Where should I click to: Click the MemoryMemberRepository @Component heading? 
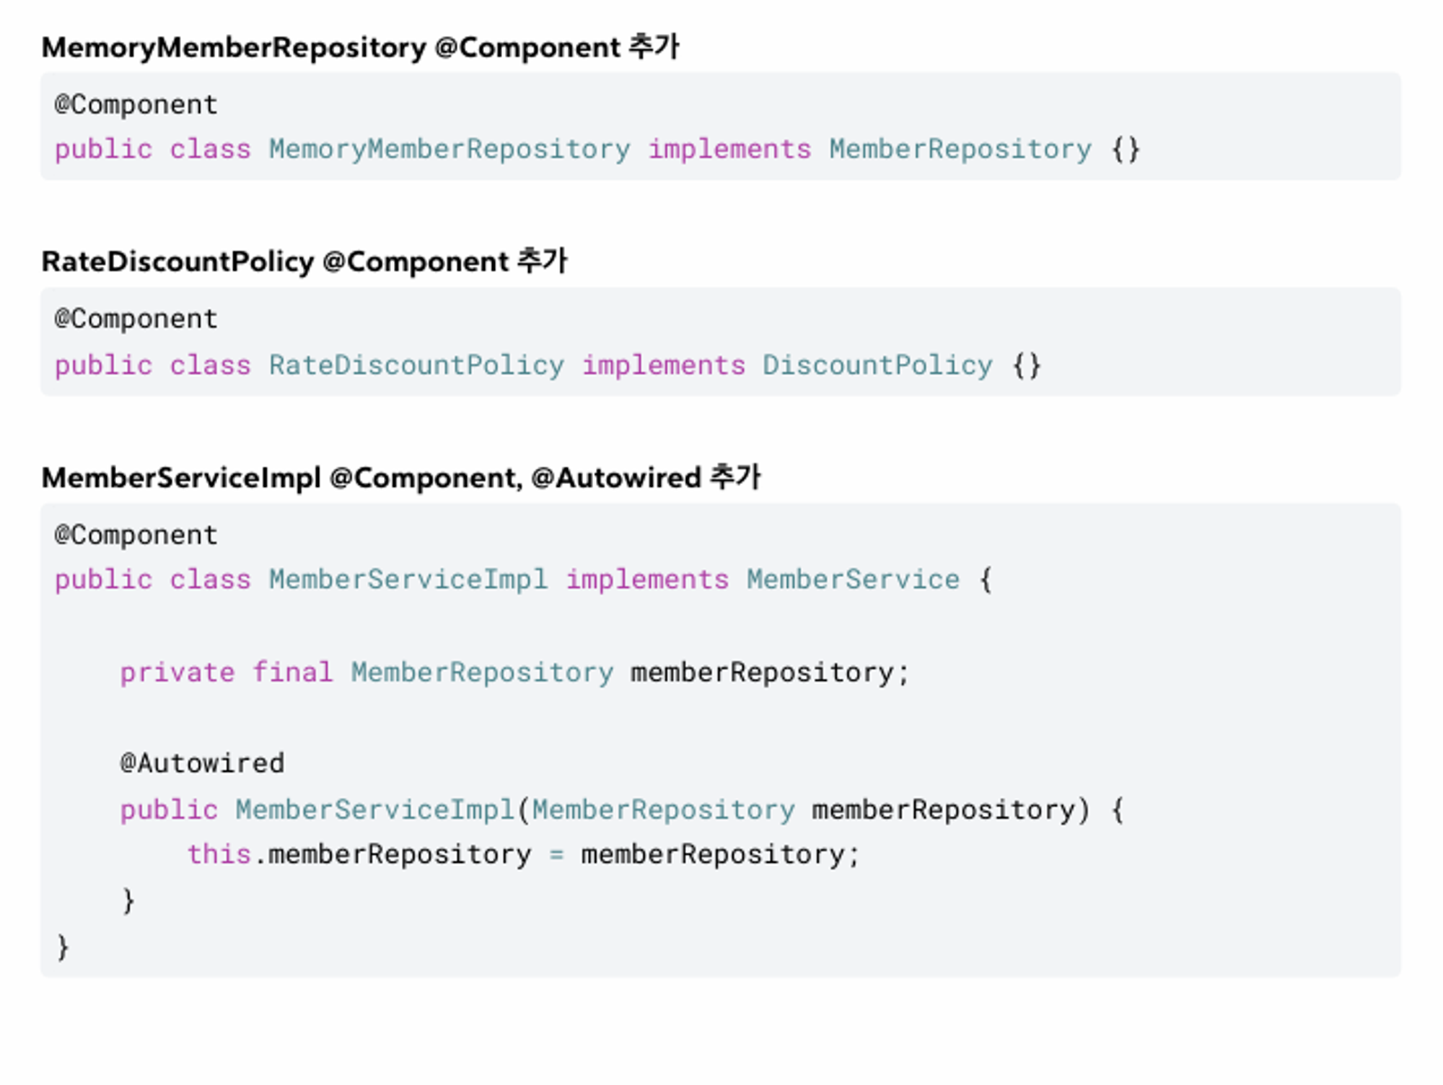tap(359, 48)
